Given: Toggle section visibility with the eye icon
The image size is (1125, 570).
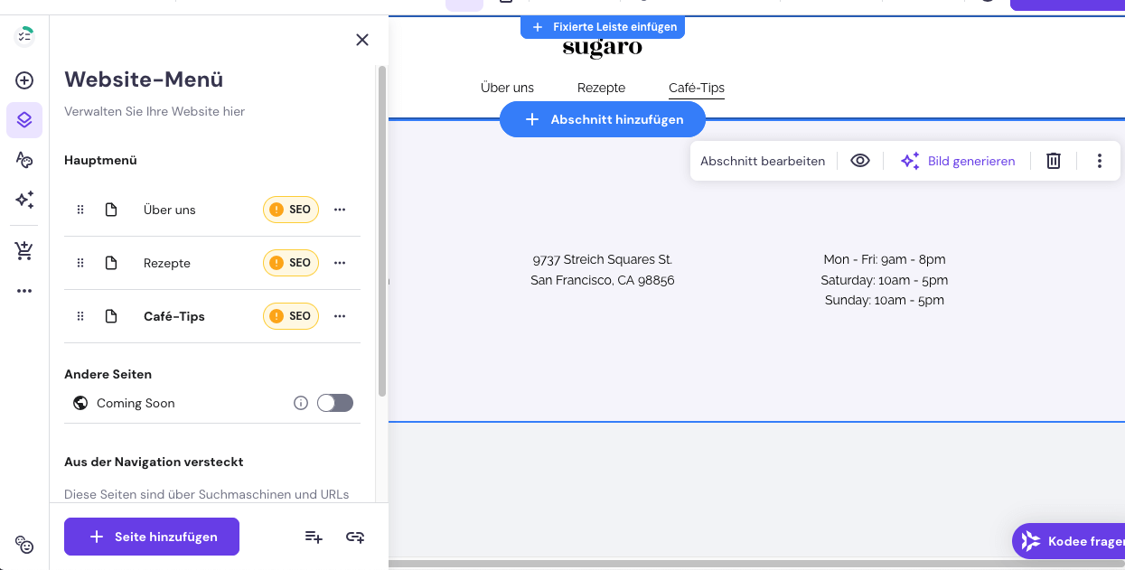Looking at the screenshot, I should click(x=860, y=161).
